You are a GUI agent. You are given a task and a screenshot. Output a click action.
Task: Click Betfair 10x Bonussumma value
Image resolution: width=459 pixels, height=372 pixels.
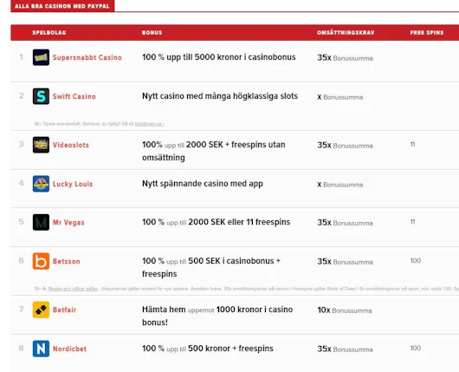pyautogui.click(x=345, y=310)
